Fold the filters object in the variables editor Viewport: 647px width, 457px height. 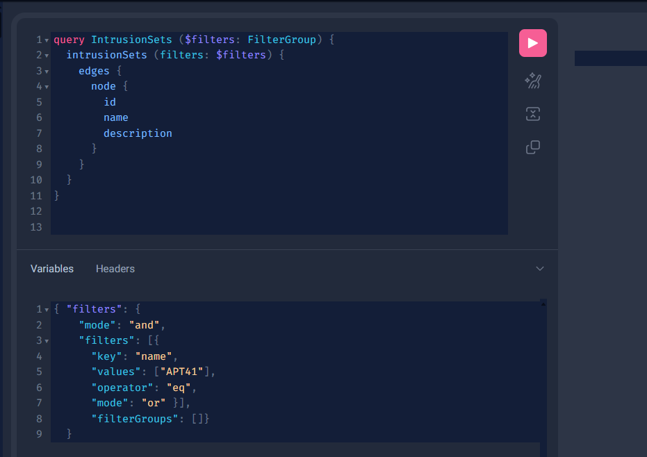(x=48, y=308)
